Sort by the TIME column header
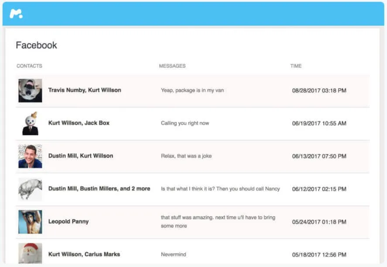Screen dimensions: 387x267 pyautogui.click(x=296, y=66)
